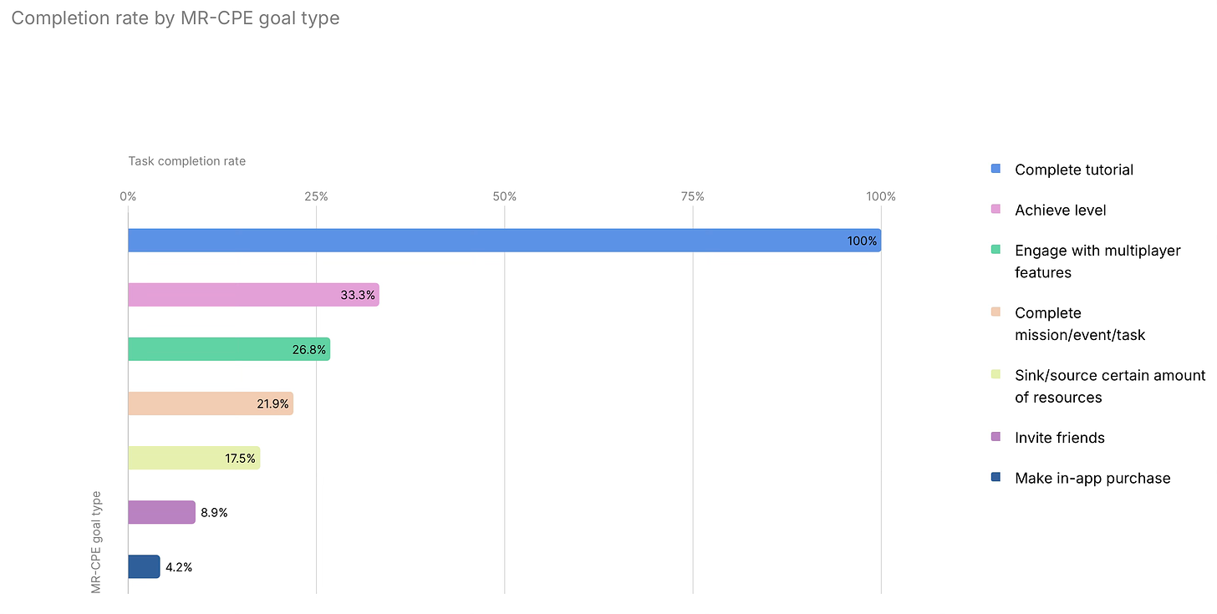Viewport: 1217px width, 614px height.
Task: Click the yellow Sink/source resources legend swatch
Action: (x=995, y=374)
